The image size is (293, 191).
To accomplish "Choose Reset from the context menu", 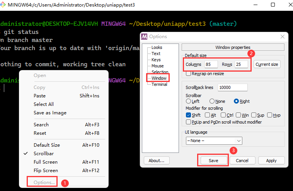I will 64,133.
